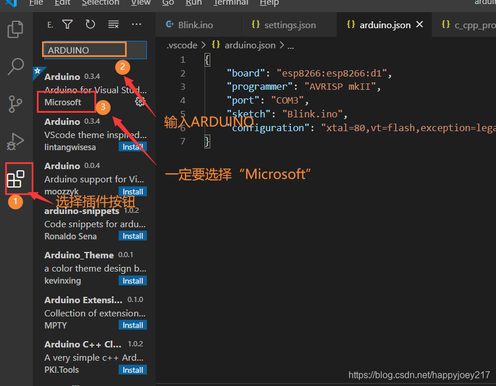
Task: Open extensions panel more actions menu
Action: (x=137, y=24)
